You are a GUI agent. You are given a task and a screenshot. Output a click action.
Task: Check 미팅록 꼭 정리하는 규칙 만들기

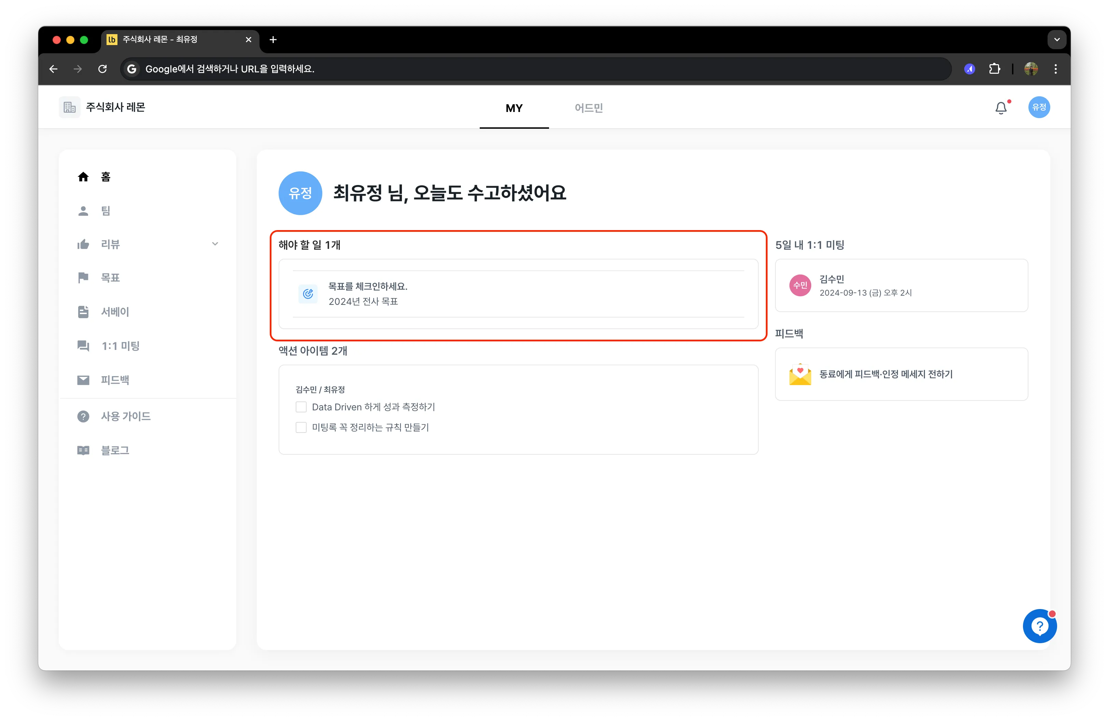301,427
